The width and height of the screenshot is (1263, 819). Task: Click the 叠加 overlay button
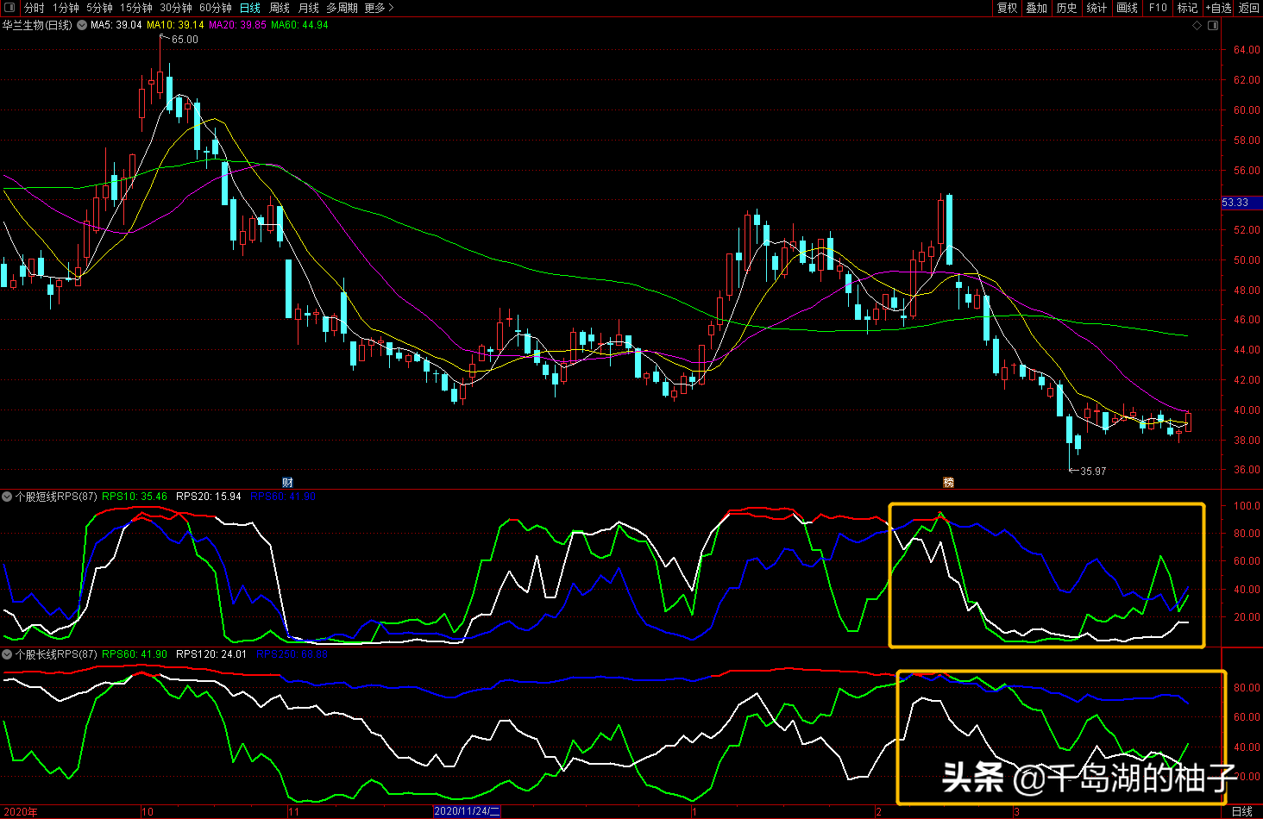point(1036,8)
